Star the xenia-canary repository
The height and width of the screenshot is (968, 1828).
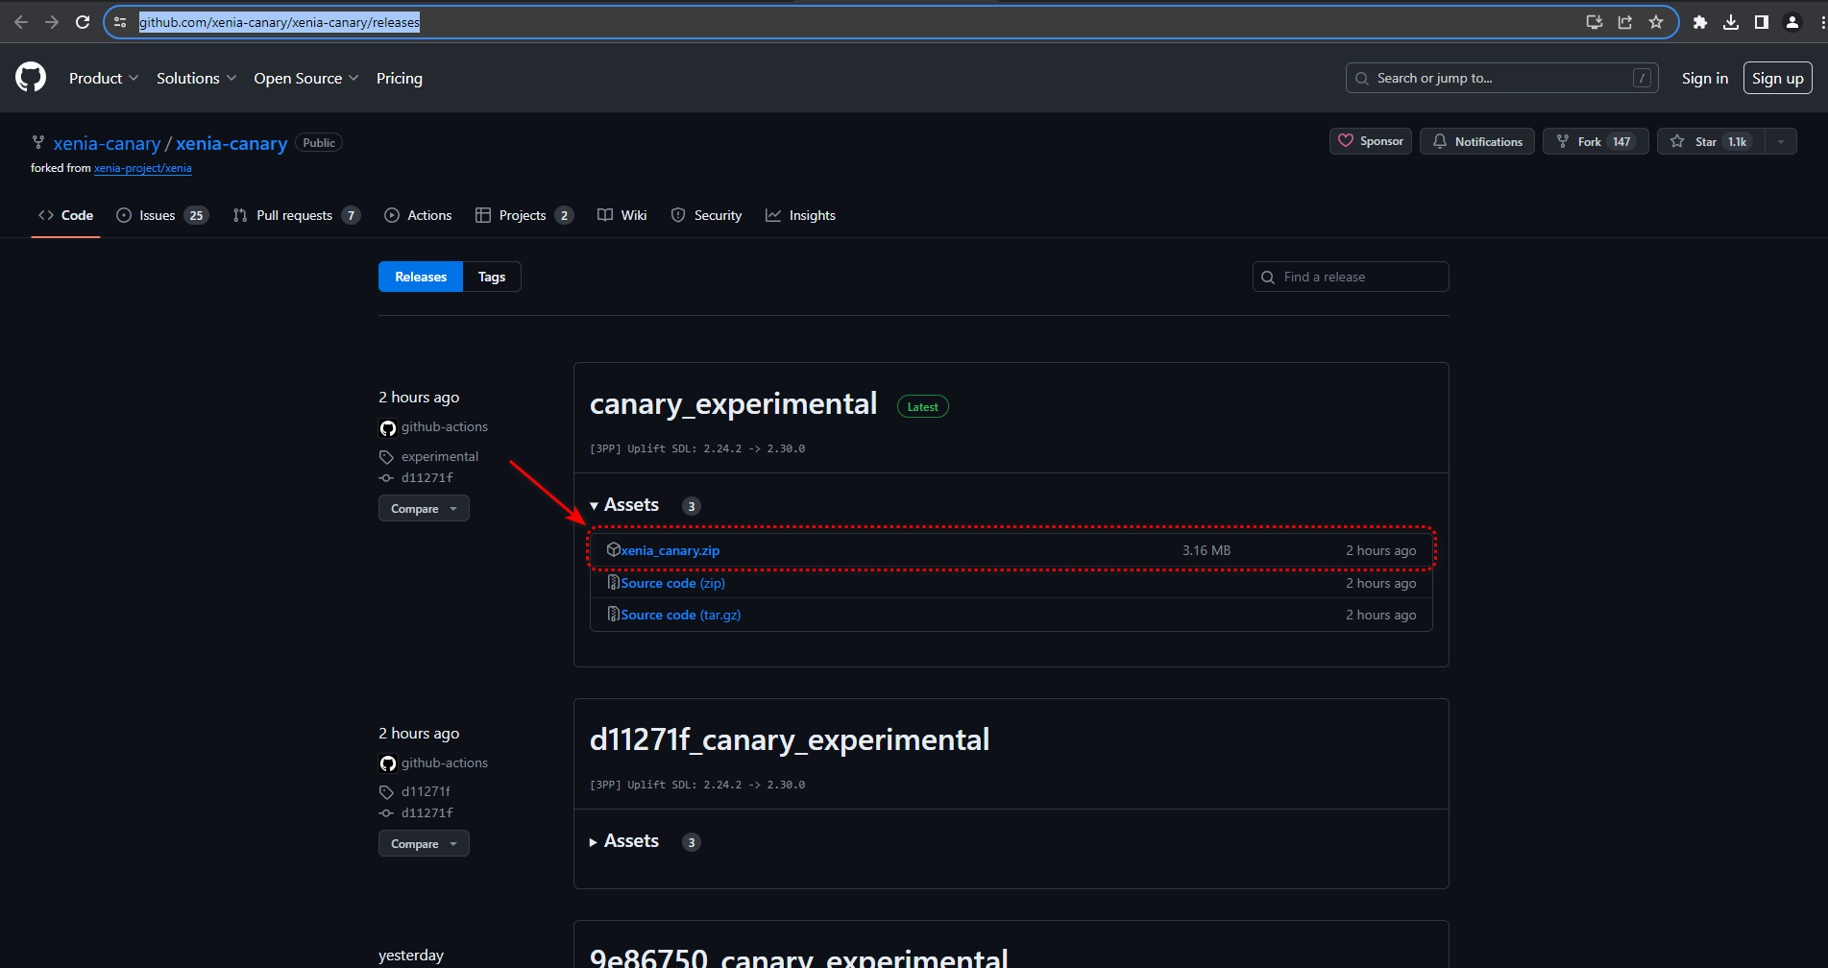click(x=1711, y=141)
